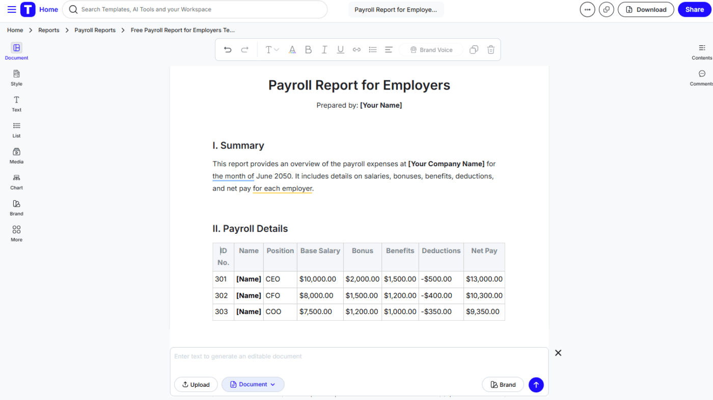Open the Brand panel on the left
The height and width of the screenshot is (400, 713).
16,207
